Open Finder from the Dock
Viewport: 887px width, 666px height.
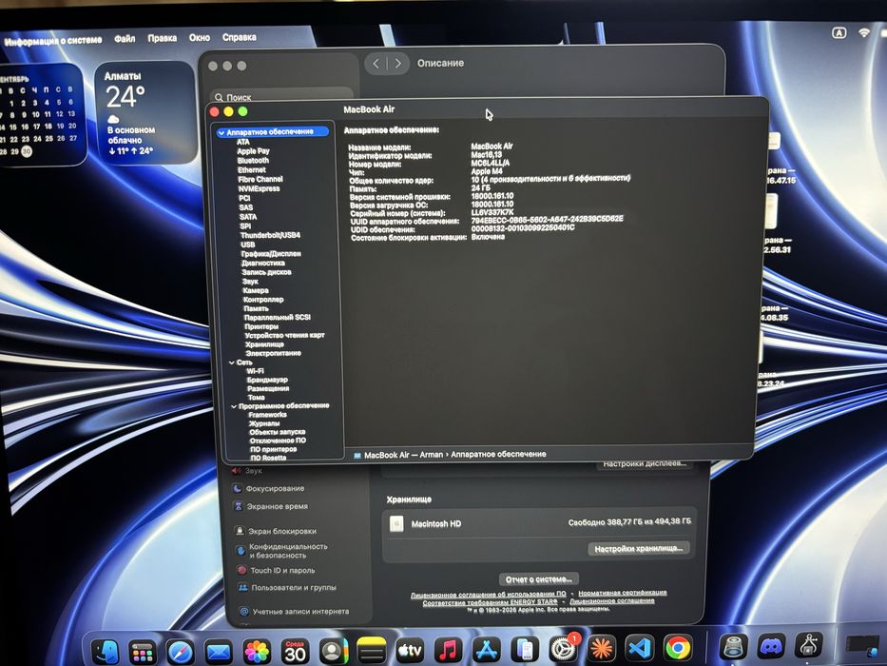[106, 652]
